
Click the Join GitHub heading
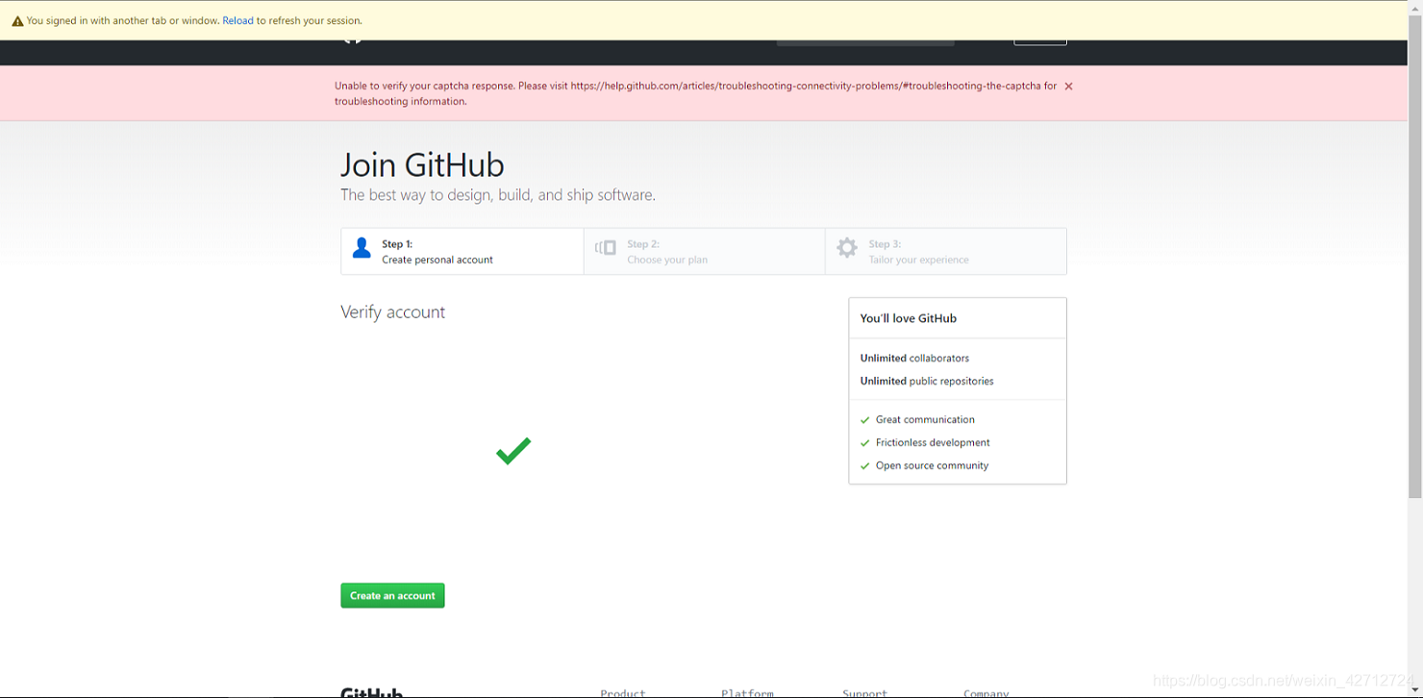coord(422,165)
